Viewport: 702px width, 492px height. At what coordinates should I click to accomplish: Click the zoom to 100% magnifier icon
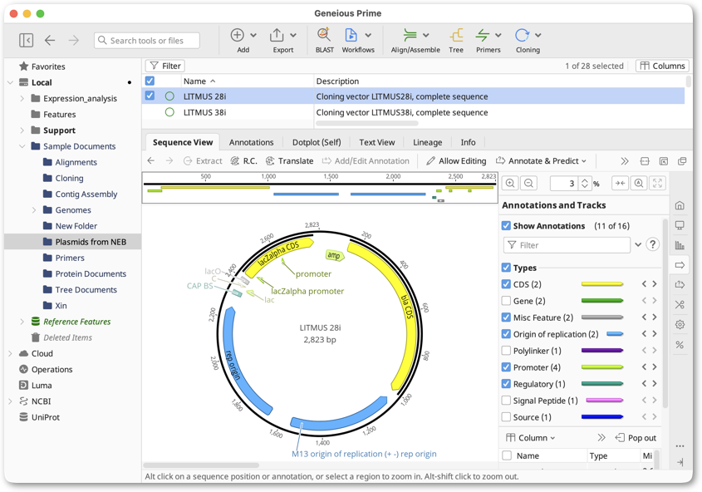[639, 183]
